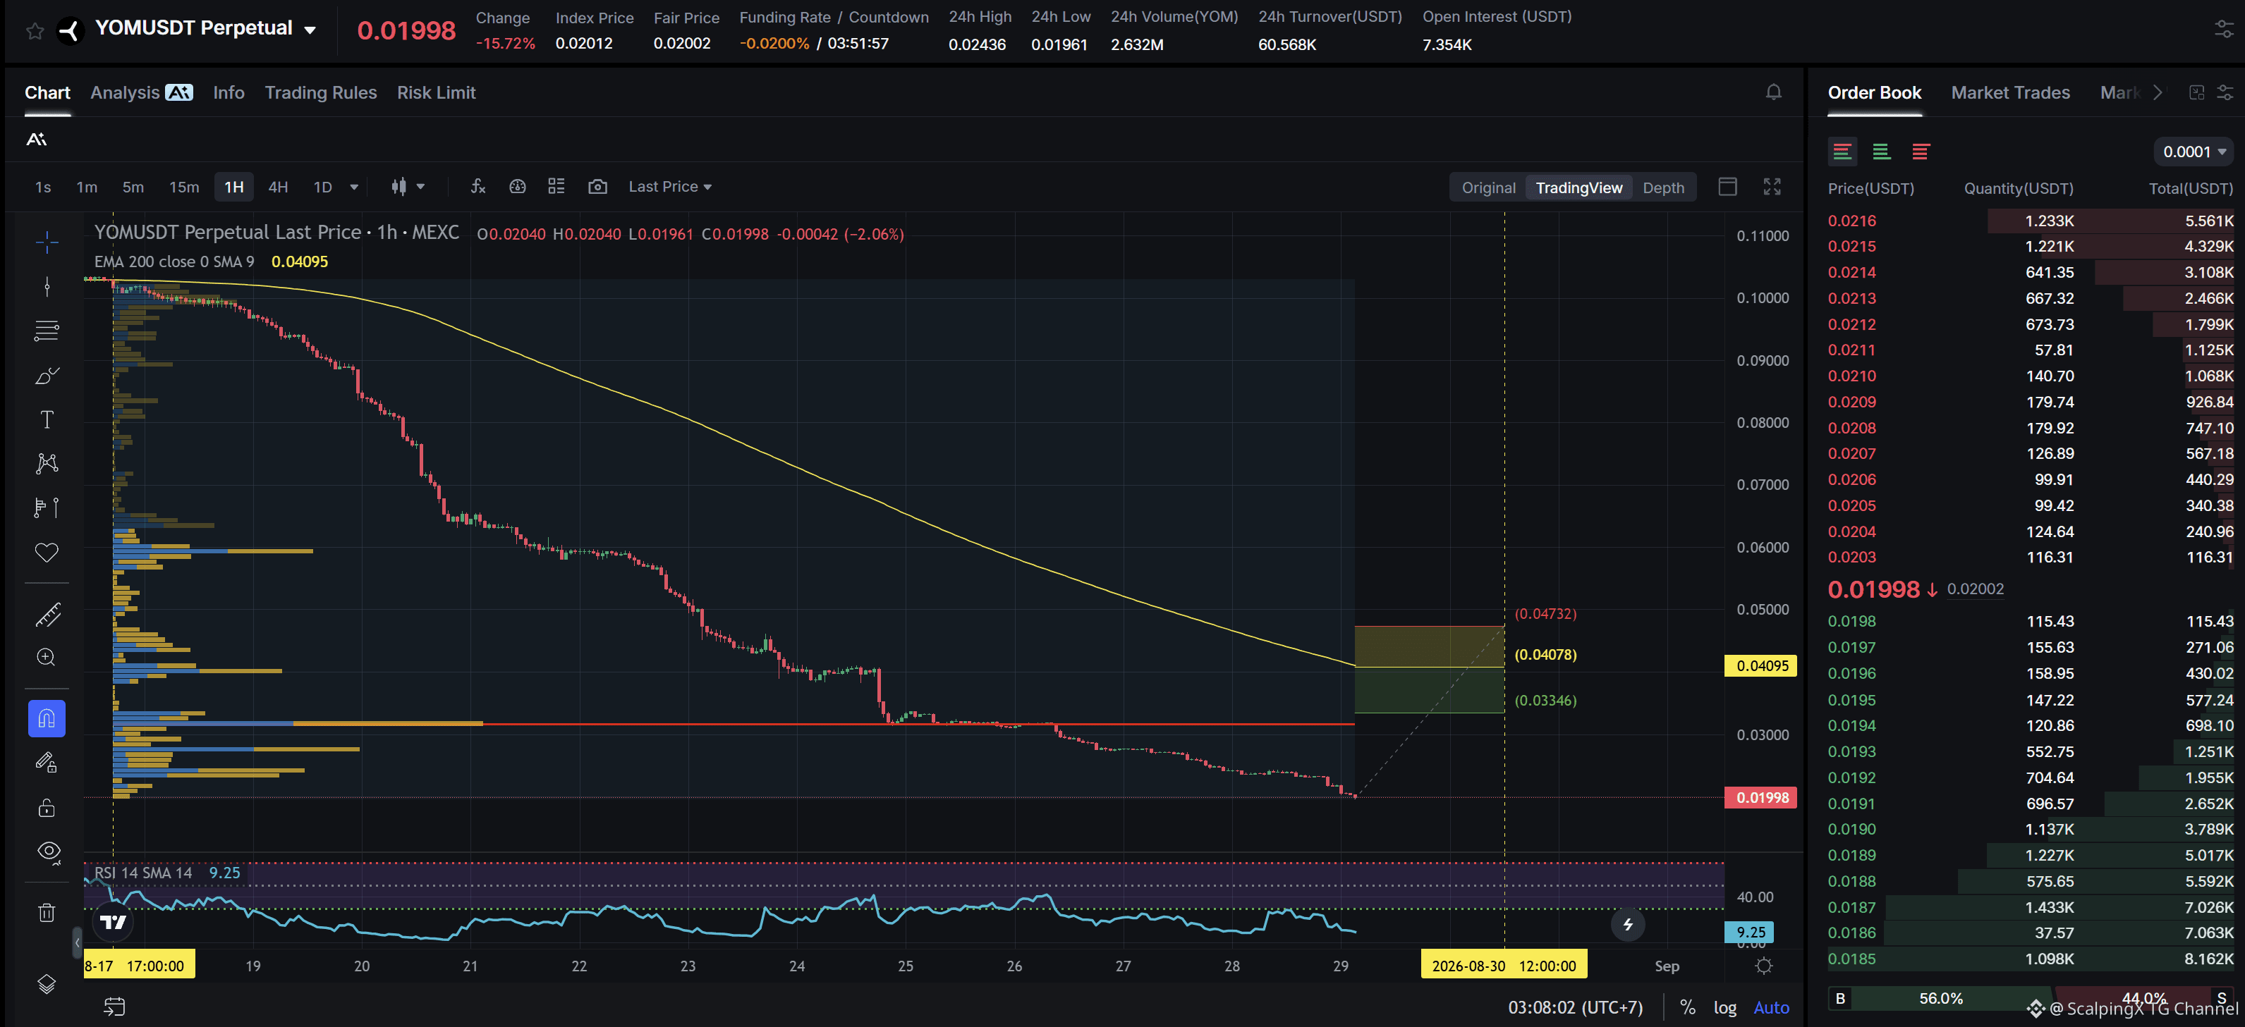Take a chart snapshot with camera icon
The width and height of the screenshot is (2245, 1027).
pyautogui.click(x=598, y=186)
